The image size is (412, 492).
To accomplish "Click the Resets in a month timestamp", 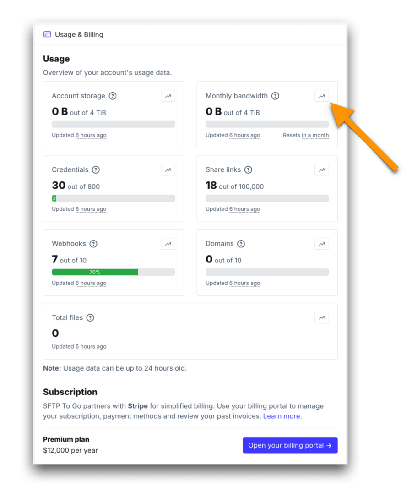I will pos(315,135).
